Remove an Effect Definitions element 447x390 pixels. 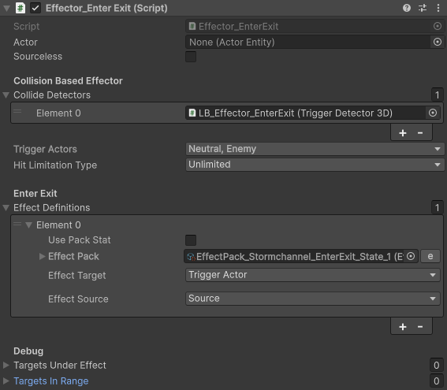pos(420,327)
